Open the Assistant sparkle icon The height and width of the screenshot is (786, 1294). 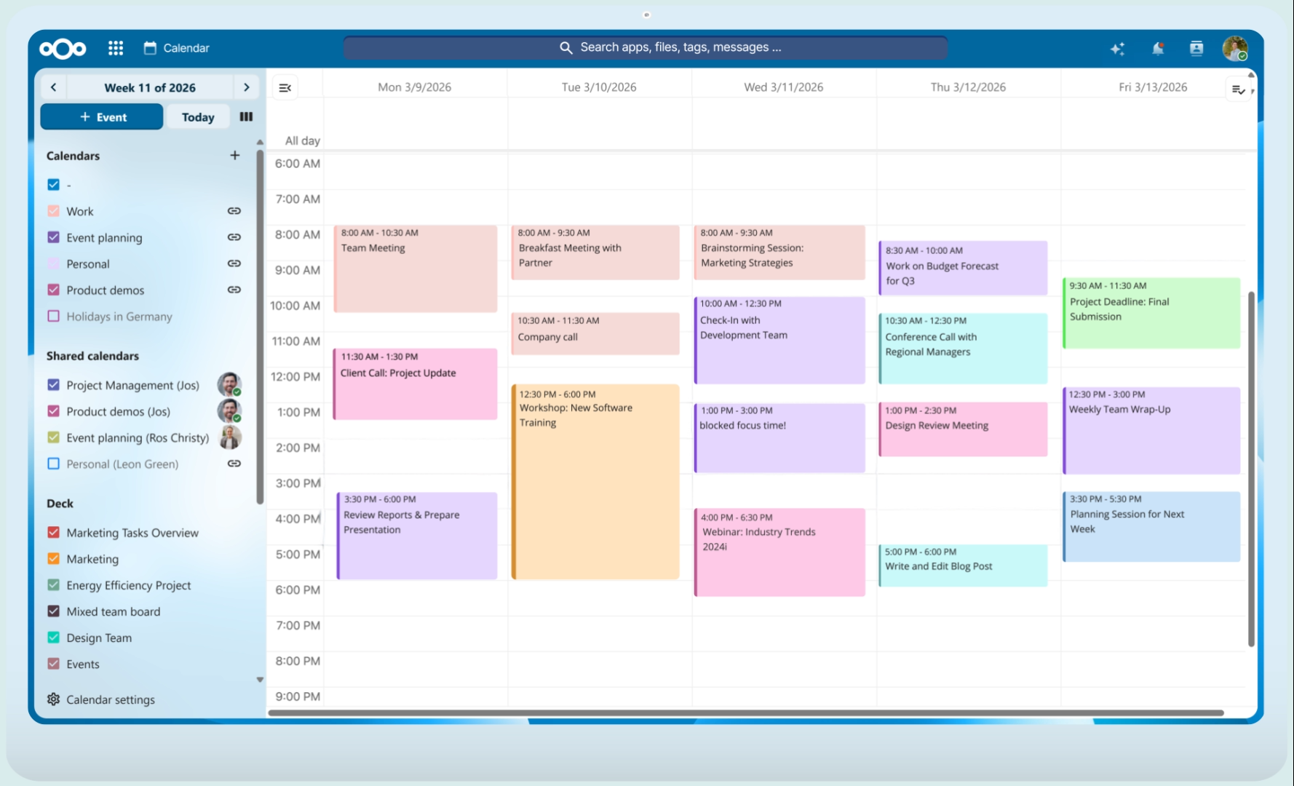1117,49
